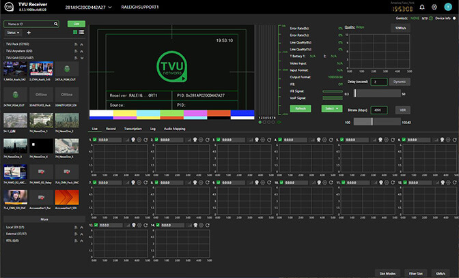Adjust the Delay slider
The width and height of the screenshot is (459, 278).
click(x=377, y=93)
